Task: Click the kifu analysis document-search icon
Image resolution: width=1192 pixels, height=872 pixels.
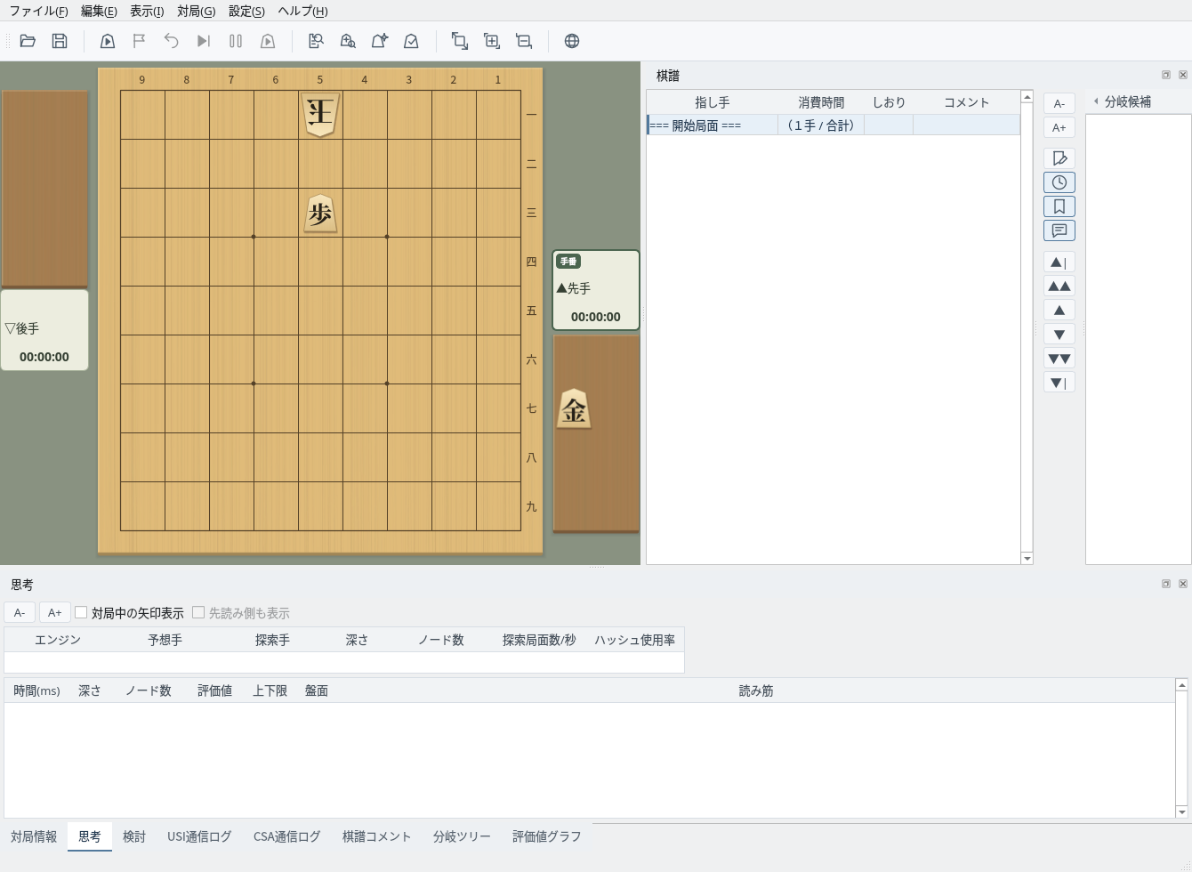Action: (316, 41)
